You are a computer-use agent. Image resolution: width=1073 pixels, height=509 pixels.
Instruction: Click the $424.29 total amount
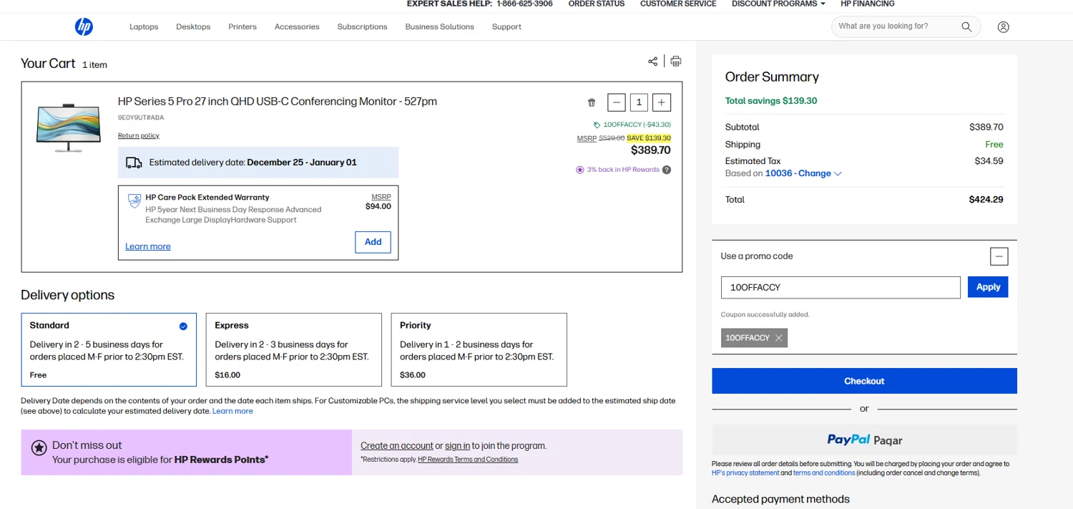point(986,200)
